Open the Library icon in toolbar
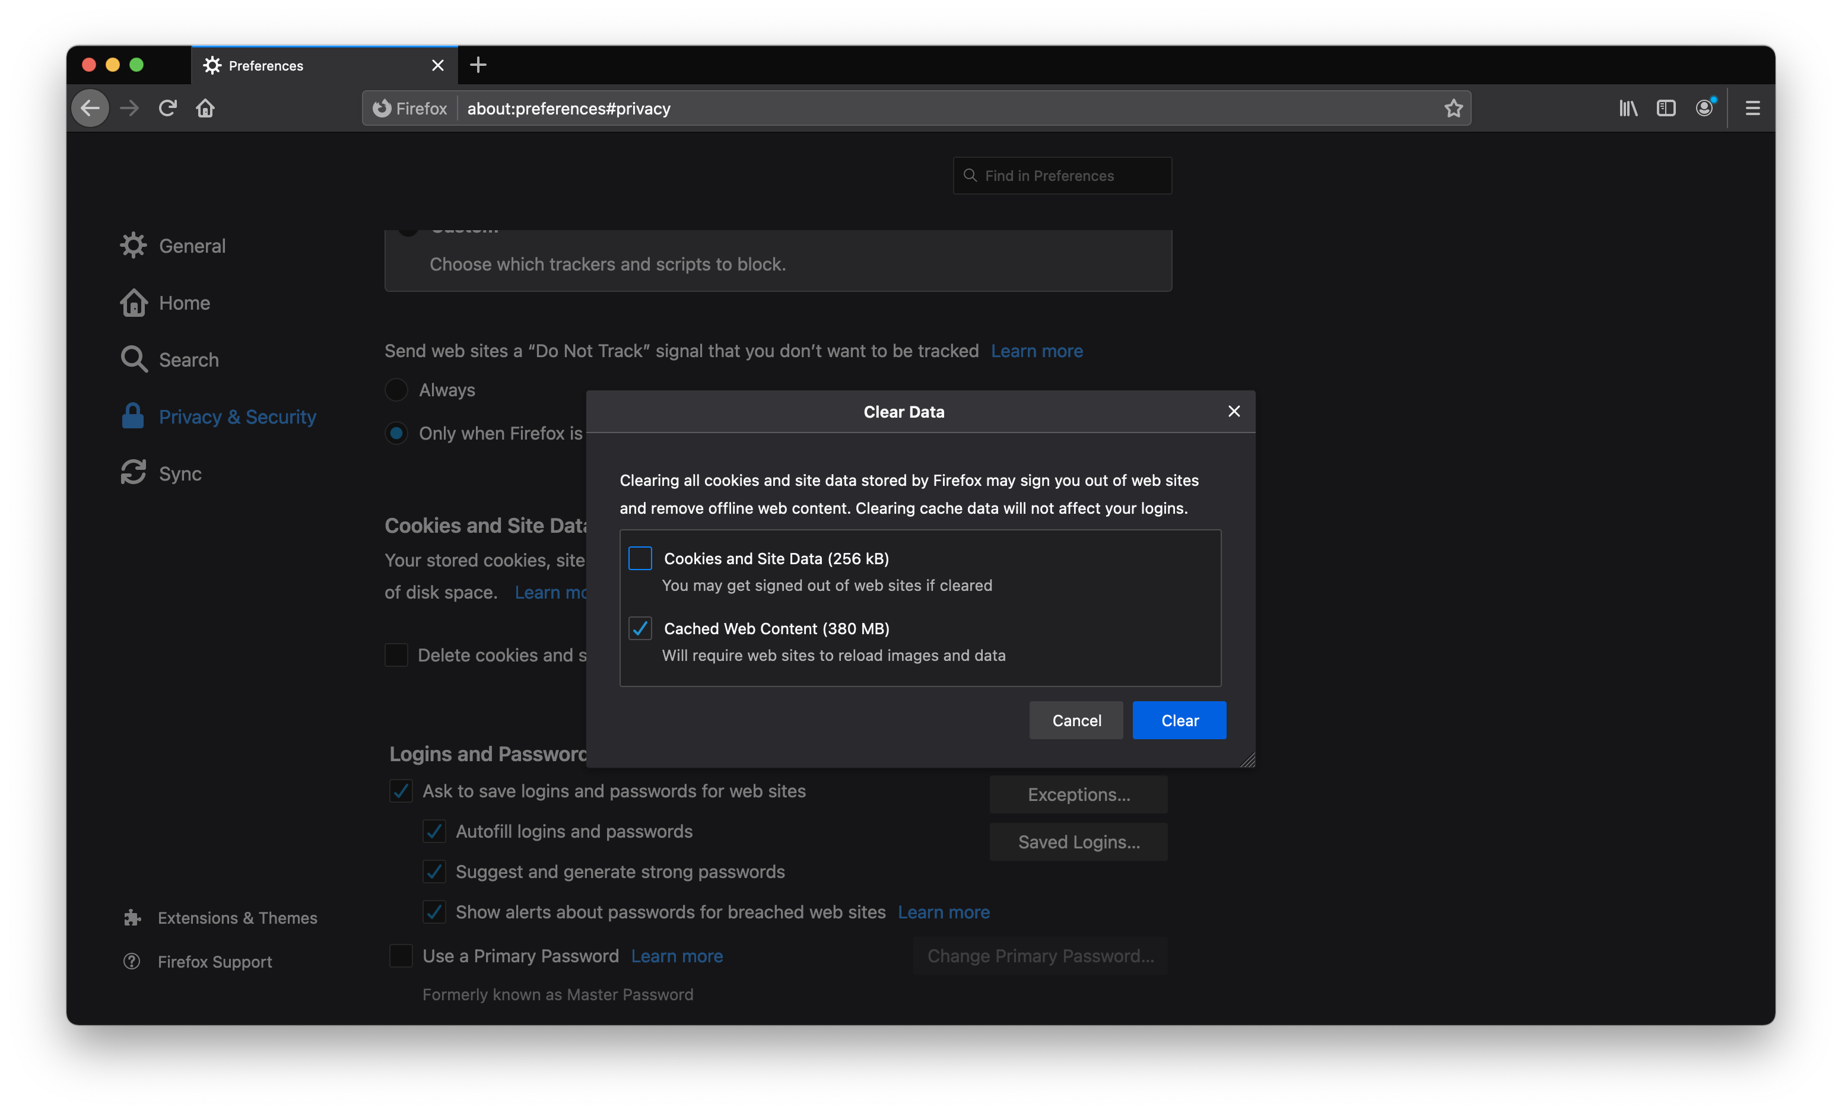This screenshot has width=1842, height=1113. pos(1628,109)
